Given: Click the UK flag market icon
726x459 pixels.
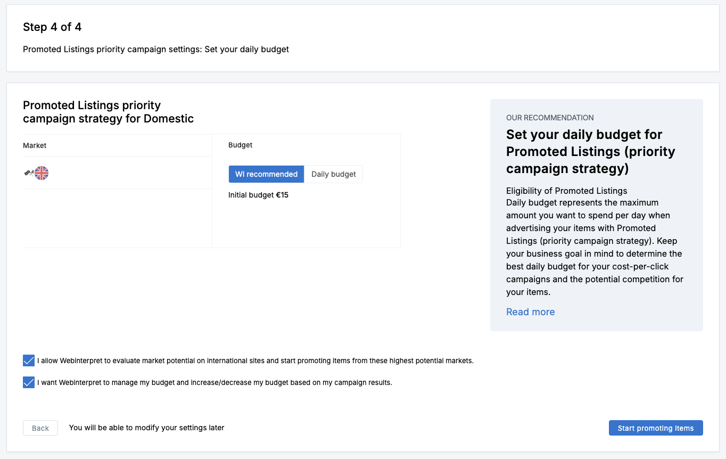Looking at the screenshot, I should pyautogui.click(x=42, y=173).
